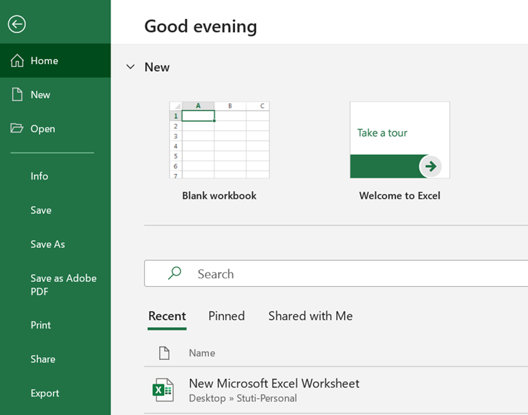Collapse the New section chevron
The width and height of the screenshot is (528, 415).
coord(130,67)
